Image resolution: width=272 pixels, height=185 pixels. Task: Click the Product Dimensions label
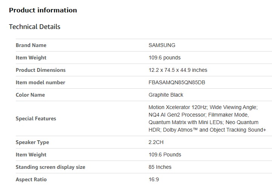coord(40,70)
